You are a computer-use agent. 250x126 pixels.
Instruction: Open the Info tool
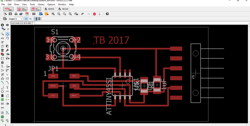(x=2, y=25)
